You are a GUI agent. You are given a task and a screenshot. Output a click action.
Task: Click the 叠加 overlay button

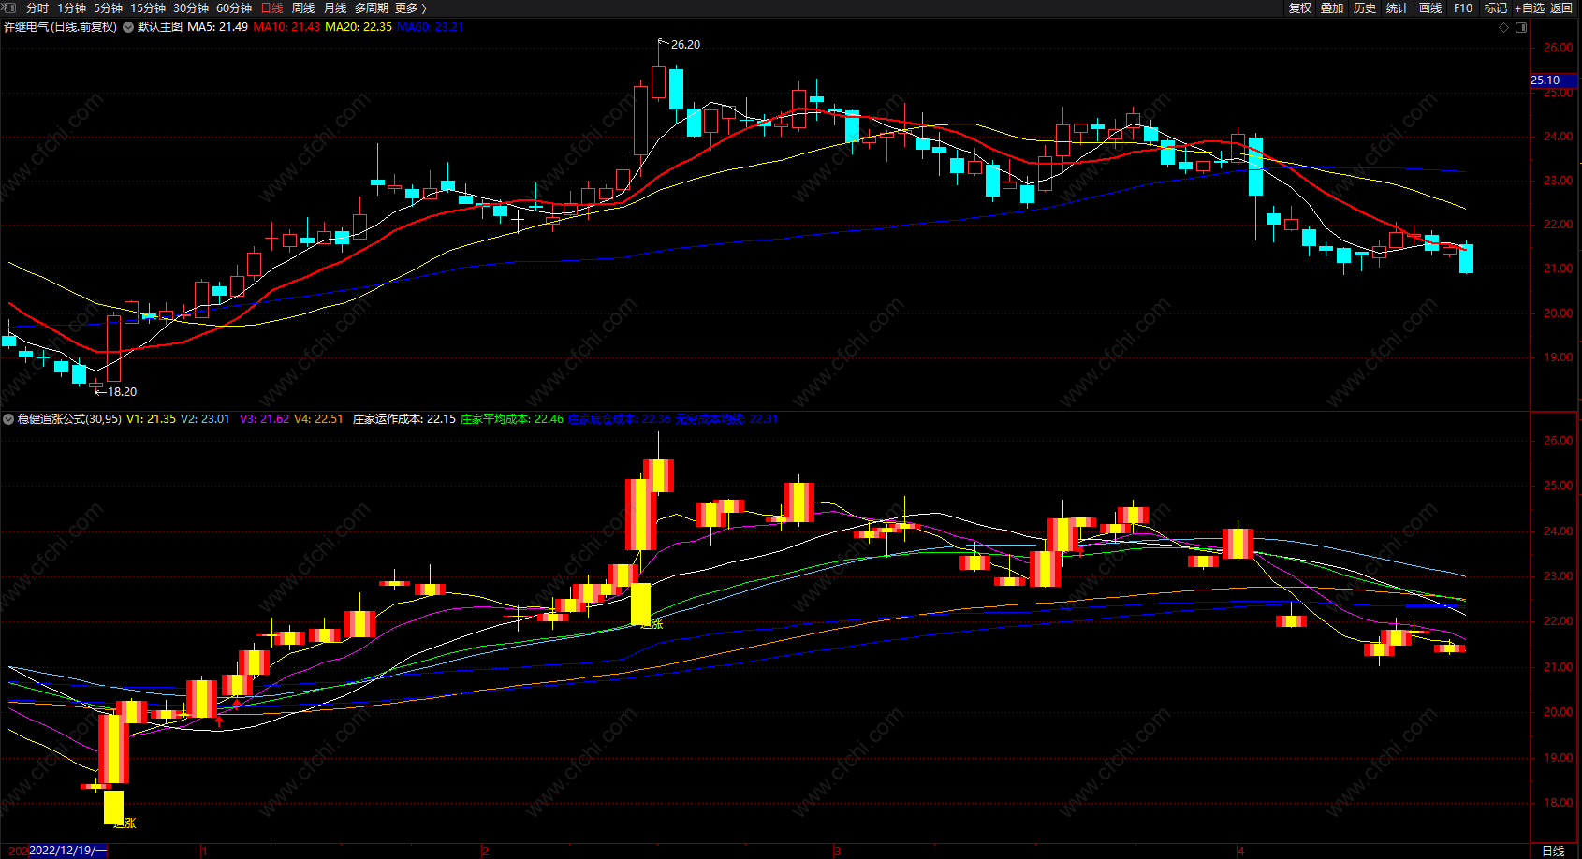1332,8
